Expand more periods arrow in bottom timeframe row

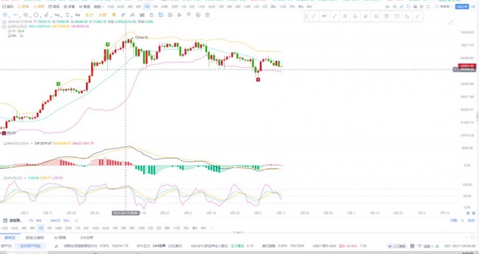[x=211, y=228]
